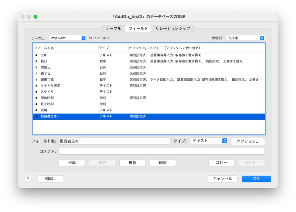This screenshot has height=212, width=296.
Task: Click the reorder handle beside タイトル表示
Action: coord(36,86)
